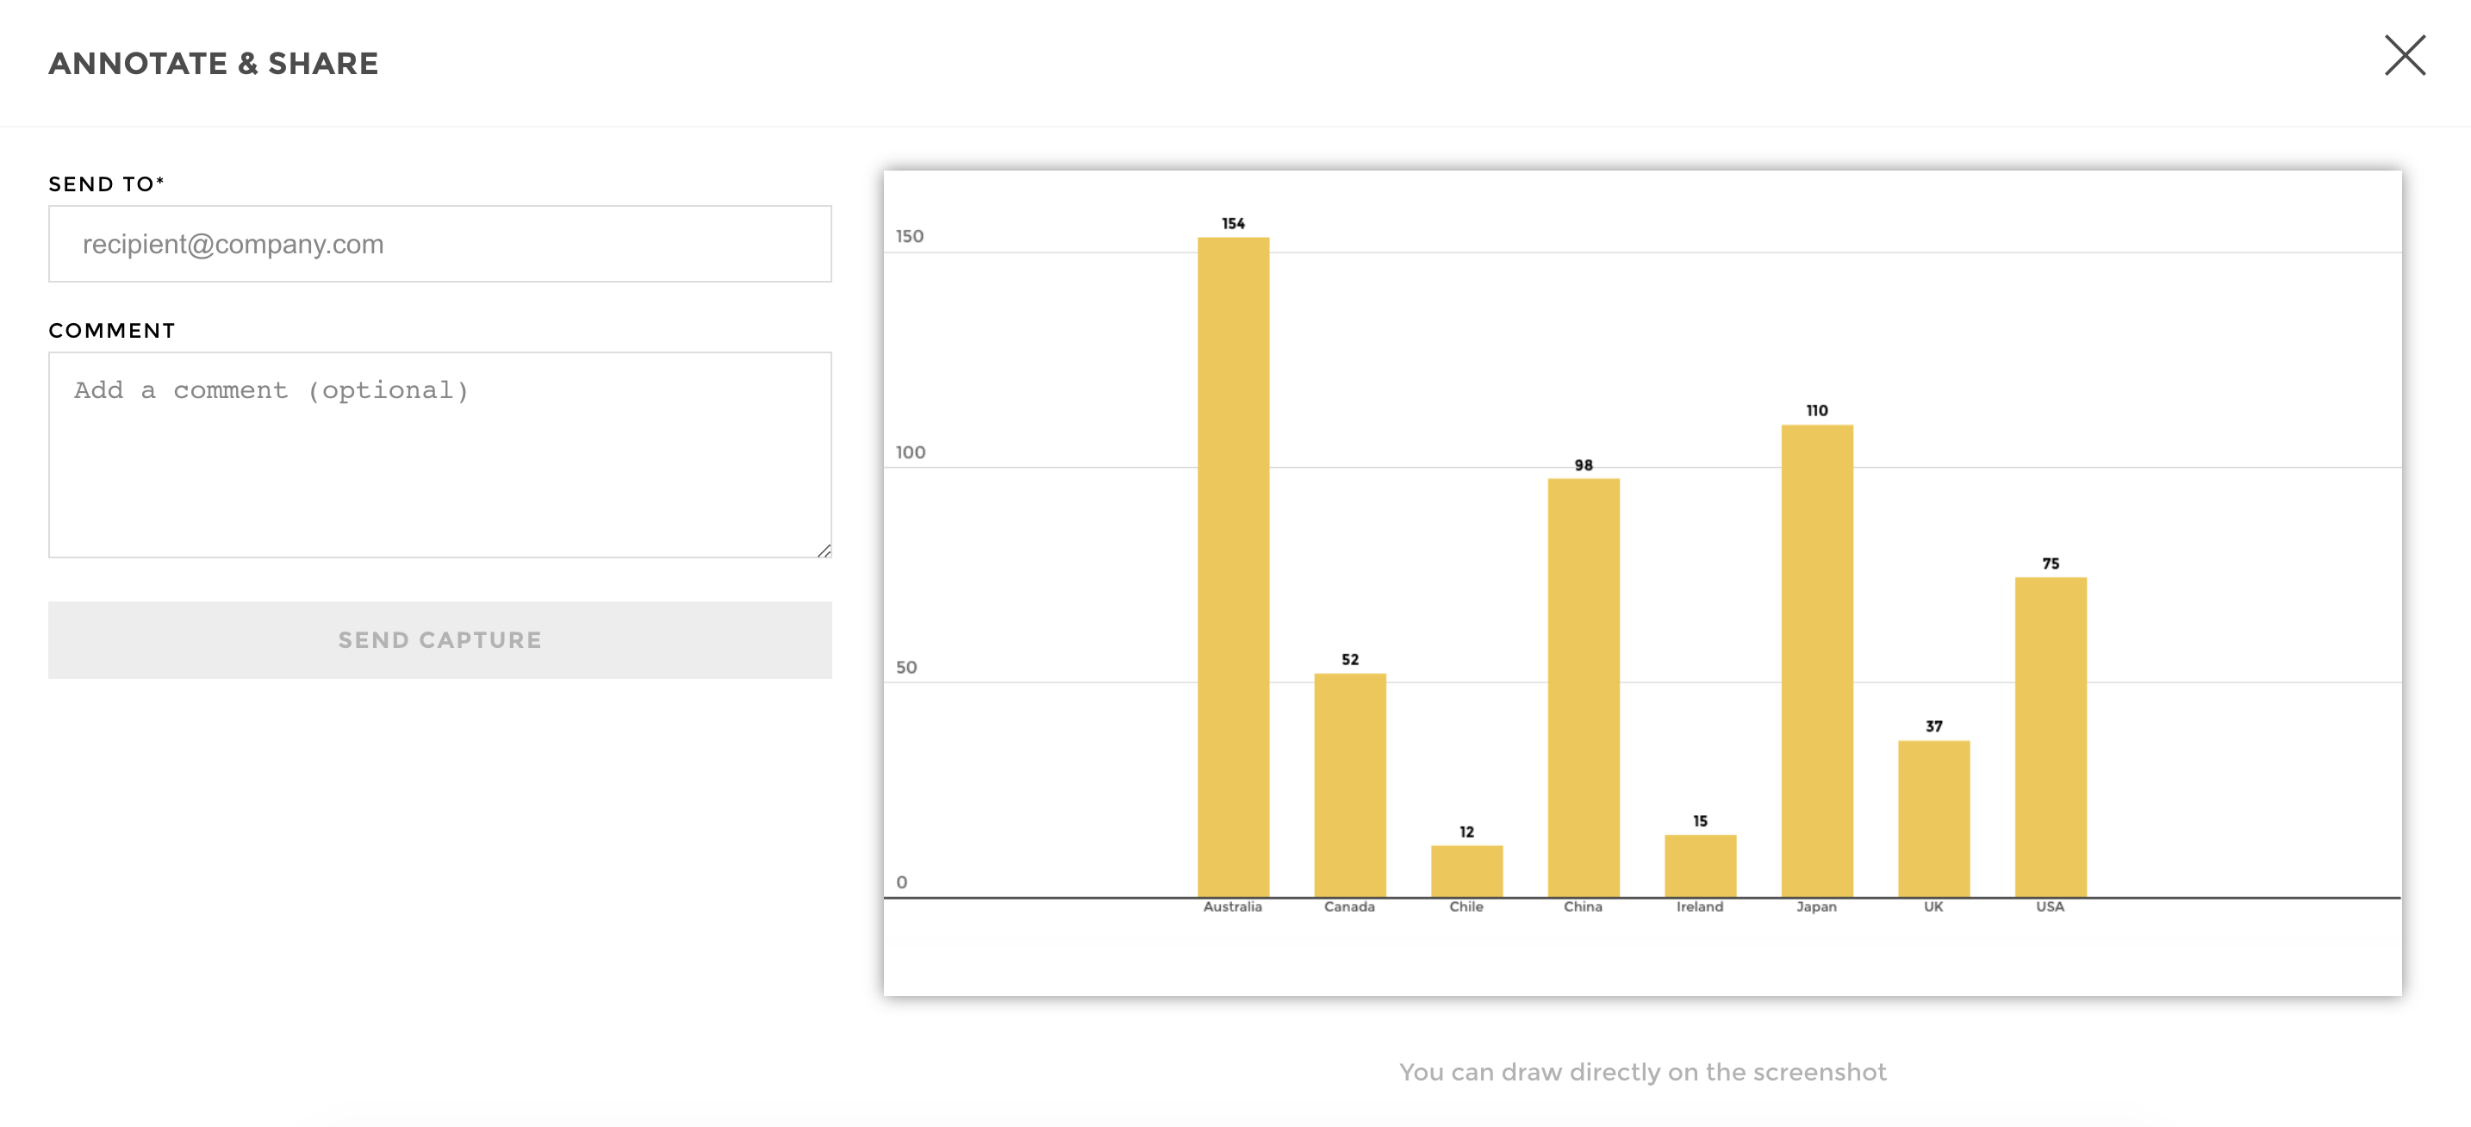Click the comment box resize handle
The height and width of the screenshot is (1127, 2471).
click(824, 551)
